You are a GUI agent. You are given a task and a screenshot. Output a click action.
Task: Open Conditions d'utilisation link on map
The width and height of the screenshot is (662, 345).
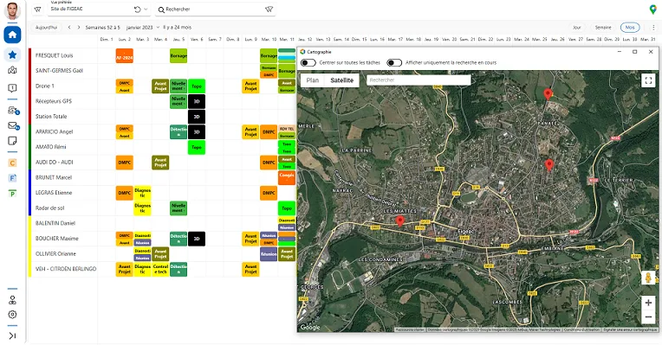581,329
